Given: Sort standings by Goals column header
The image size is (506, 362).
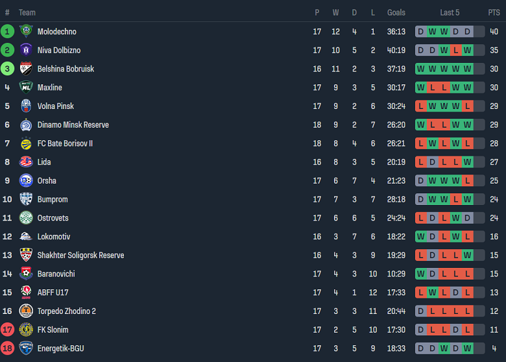Looking at the screenshot, I should click(396, 12).
